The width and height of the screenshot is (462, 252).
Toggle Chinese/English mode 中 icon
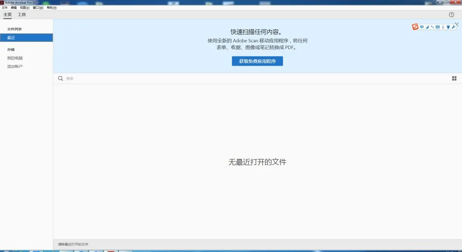pyautogui.click(x=422, y=27)
